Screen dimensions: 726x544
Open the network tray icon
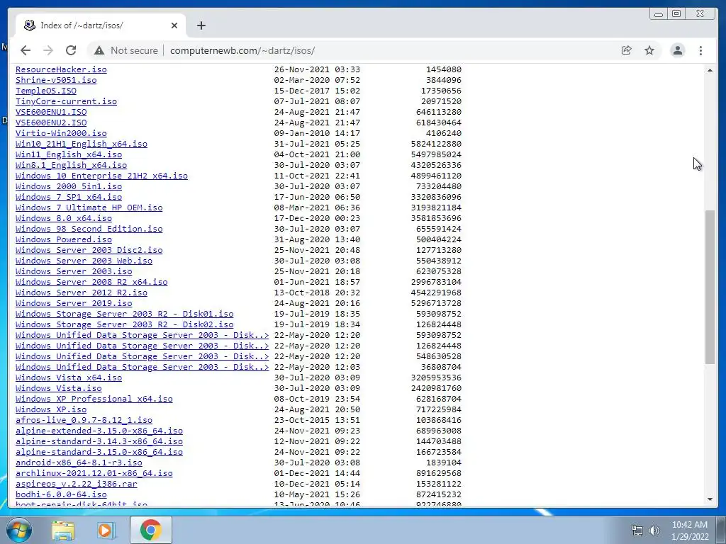637,531
